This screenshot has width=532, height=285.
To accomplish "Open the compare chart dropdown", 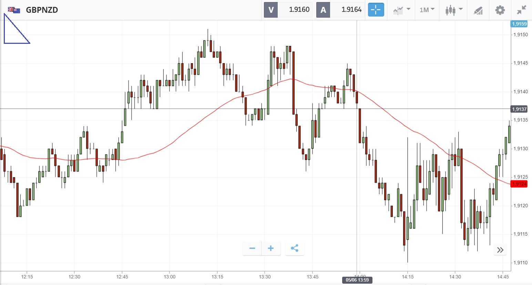I will [x=401, y=10].
